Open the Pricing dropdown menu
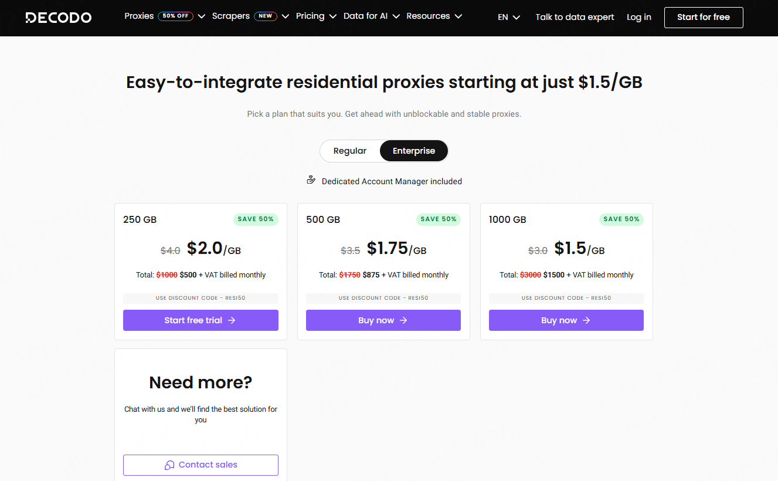778x481 pixels. (316, 16)
